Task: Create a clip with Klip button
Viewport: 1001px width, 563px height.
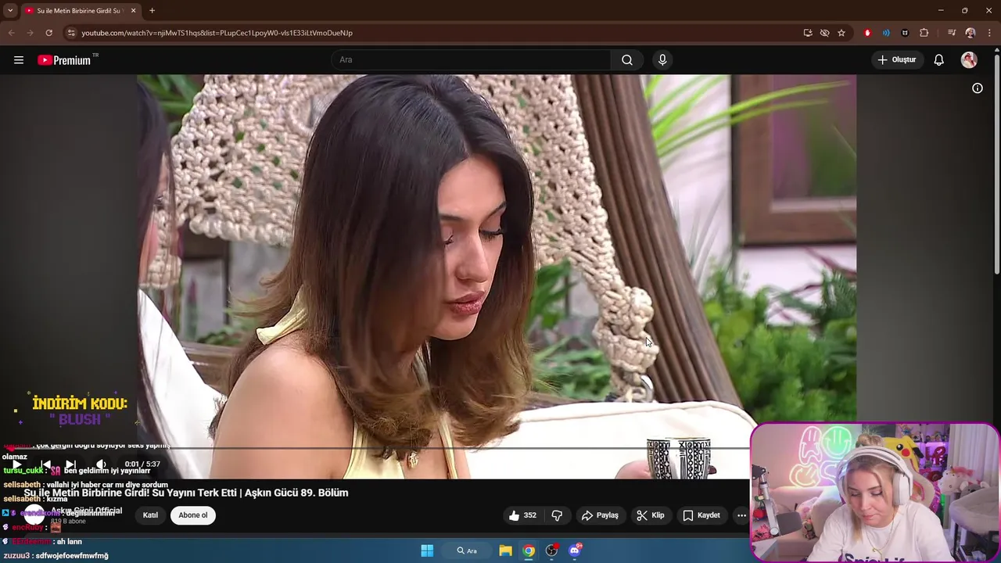Action: click(x=651, y=515)
